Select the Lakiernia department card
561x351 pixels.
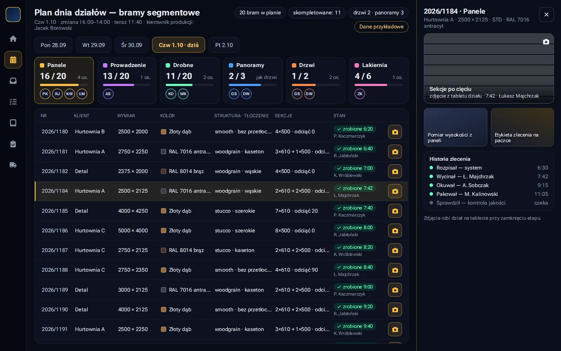(379, 80)
